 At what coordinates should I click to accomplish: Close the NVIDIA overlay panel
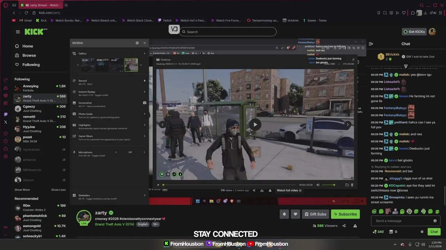[145, 43]
